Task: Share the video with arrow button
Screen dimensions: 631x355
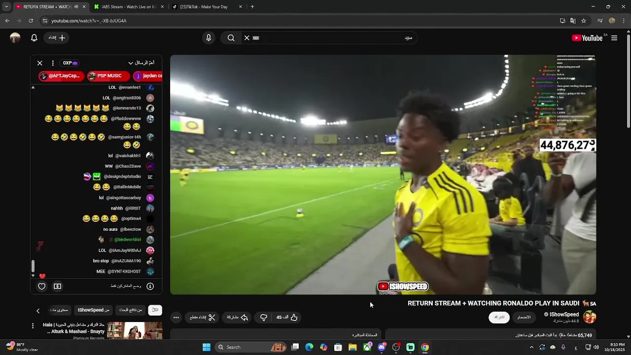Action: pyautogui.click(x=237, y=318)
